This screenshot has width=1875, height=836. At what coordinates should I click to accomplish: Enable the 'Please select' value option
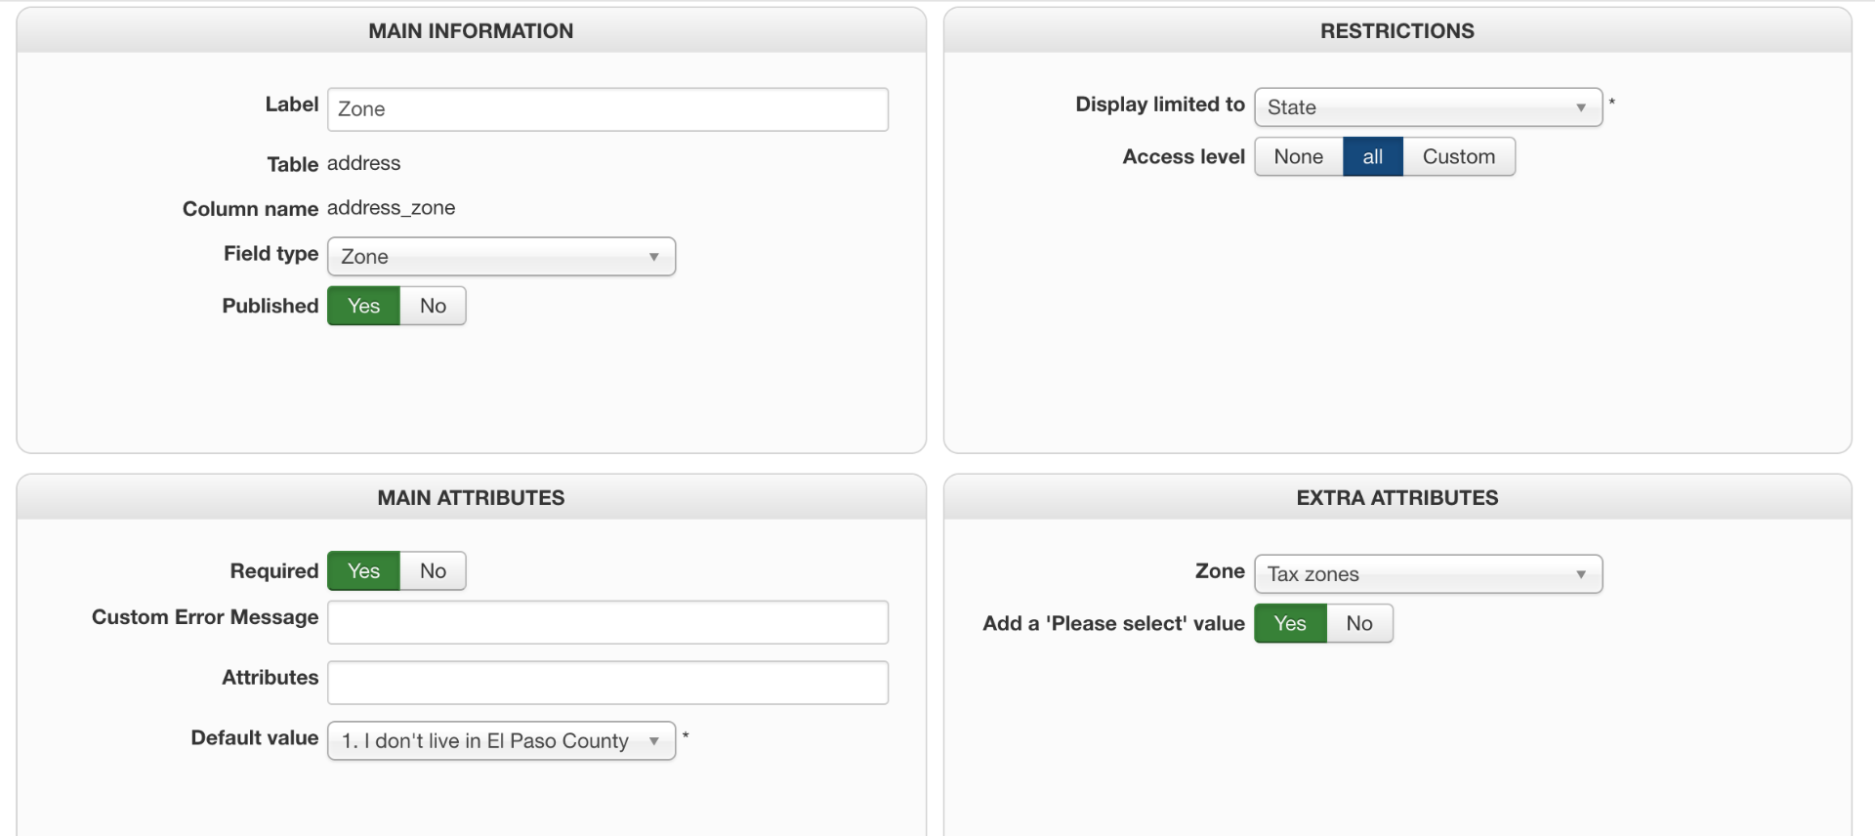pos(1289,624)
